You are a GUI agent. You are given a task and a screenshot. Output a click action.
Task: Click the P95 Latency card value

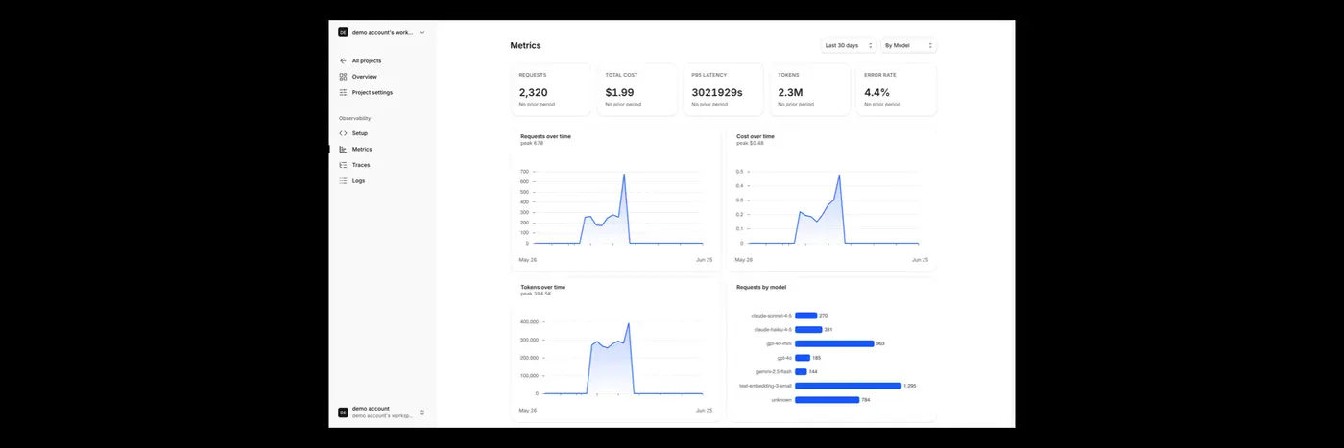pos(717,93)
